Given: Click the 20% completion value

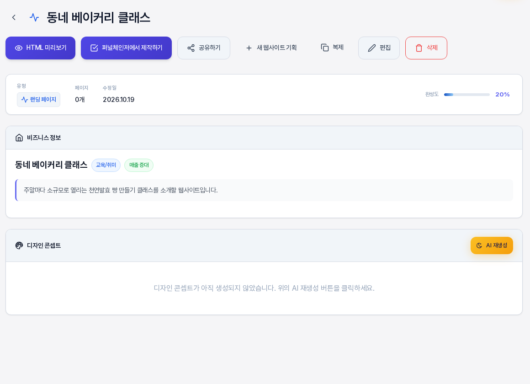Looking at the screenshot, I should (502, 95).
